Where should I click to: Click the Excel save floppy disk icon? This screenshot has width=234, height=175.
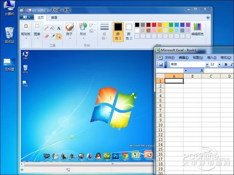pos(161,64)
